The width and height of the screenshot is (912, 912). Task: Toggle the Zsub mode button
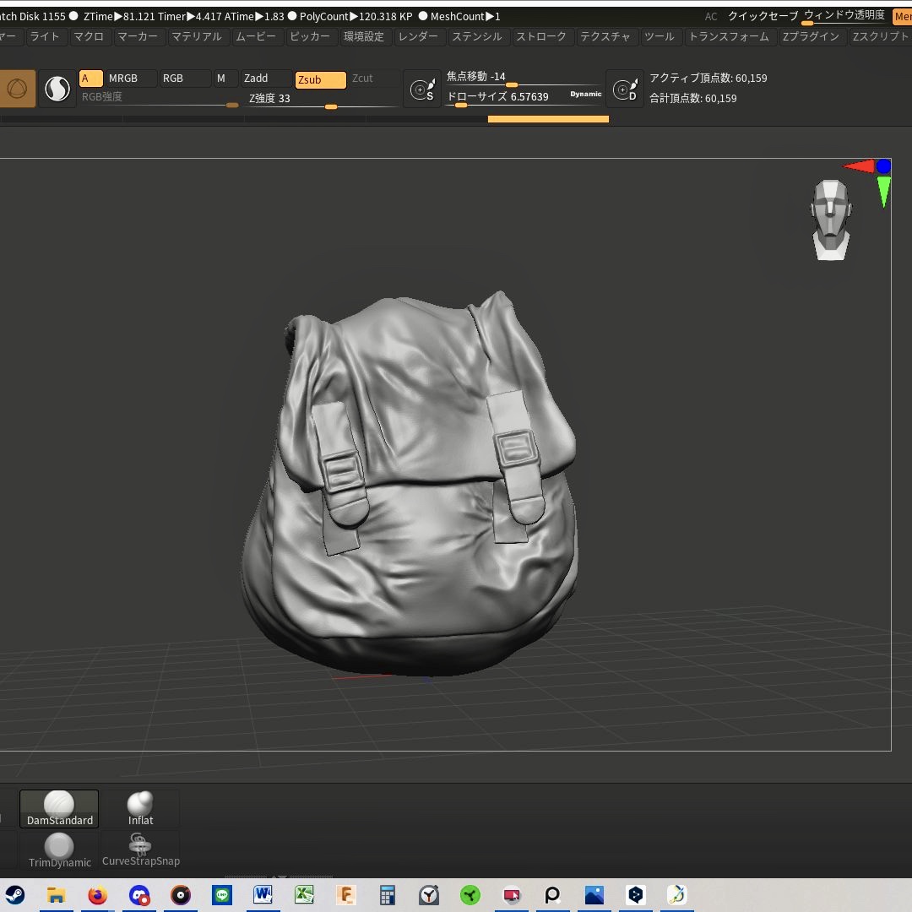[x=320, y=79]
